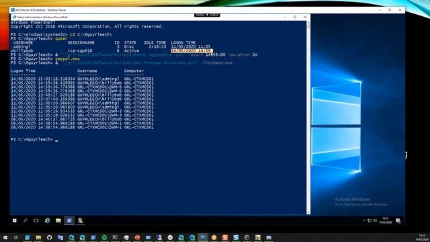Click the highlighted logon time 14/05/2020 14:59
The image size is (430, 242).
191,51
